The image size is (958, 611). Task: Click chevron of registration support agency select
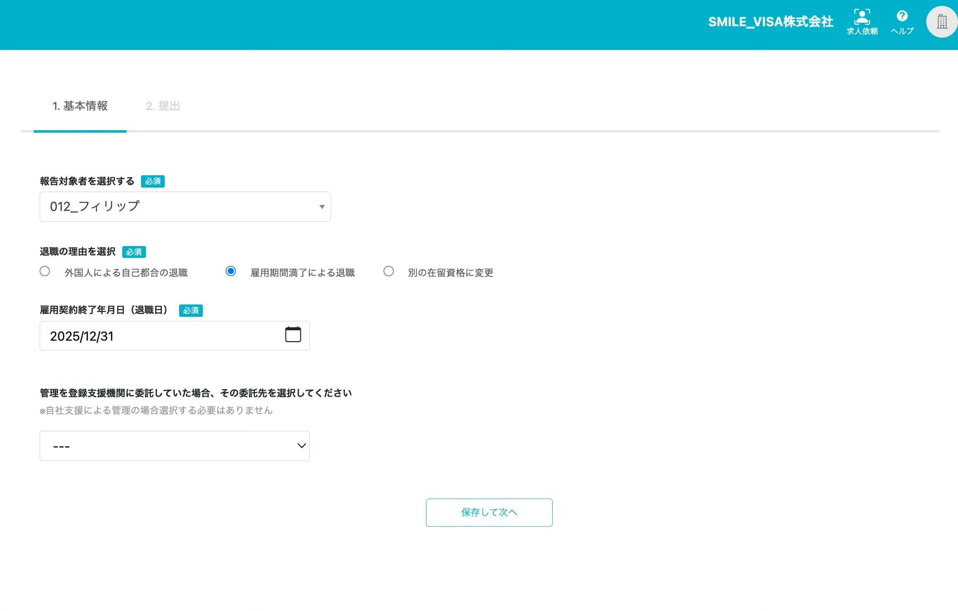tap(301, 446)
